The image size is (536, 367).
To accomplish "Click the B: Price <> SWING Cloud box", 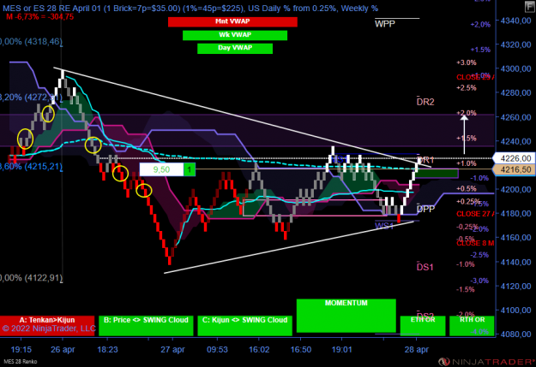I will (146, 326).
